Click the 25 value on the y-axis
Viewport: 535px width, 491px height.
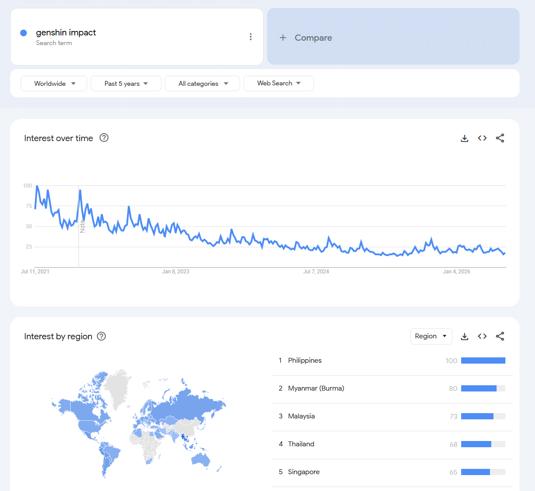coord(29,247)
